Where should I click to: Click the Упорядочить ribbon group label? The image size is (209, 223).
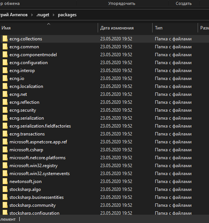[122, 3]
